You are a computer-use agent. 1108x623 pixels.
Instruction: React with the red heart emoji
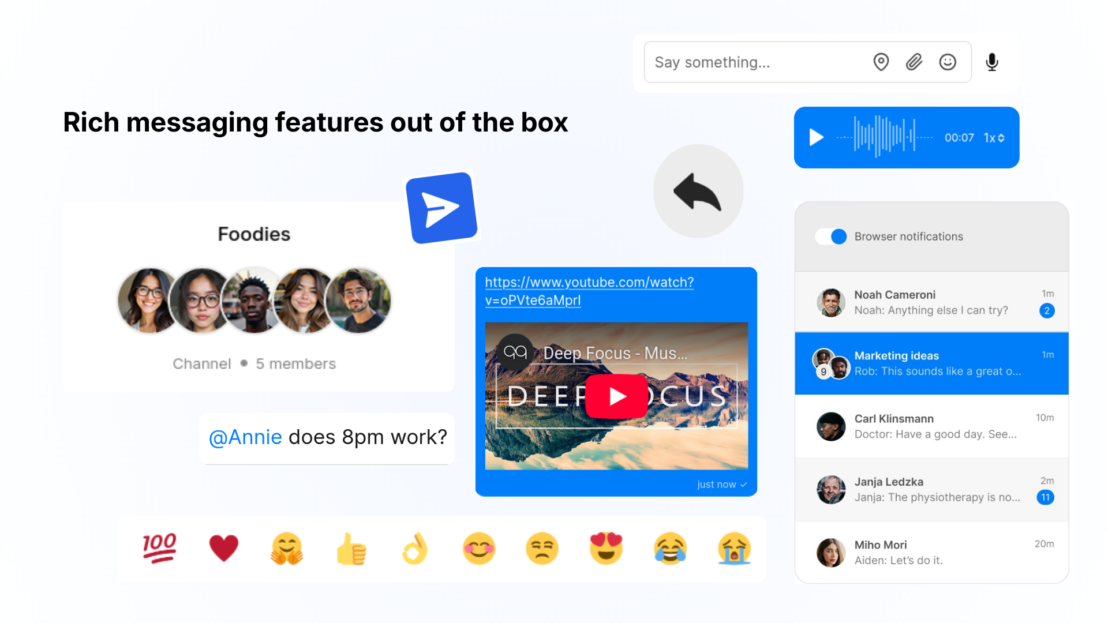coord(224,548)
